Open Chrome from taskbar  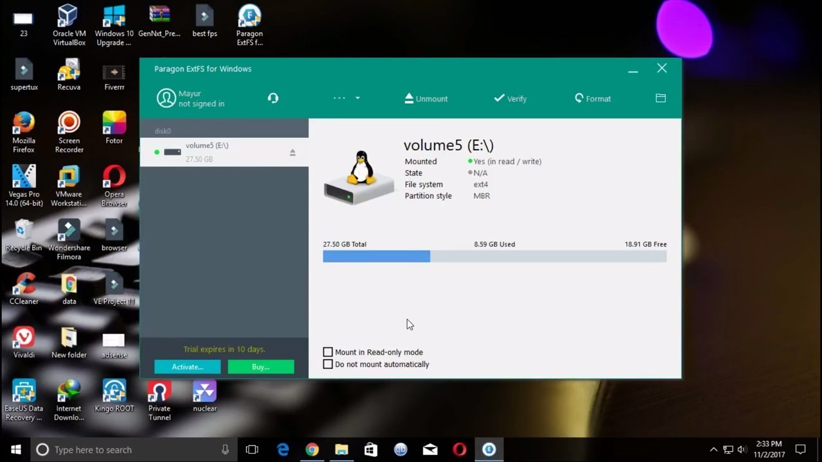(312, 450)
